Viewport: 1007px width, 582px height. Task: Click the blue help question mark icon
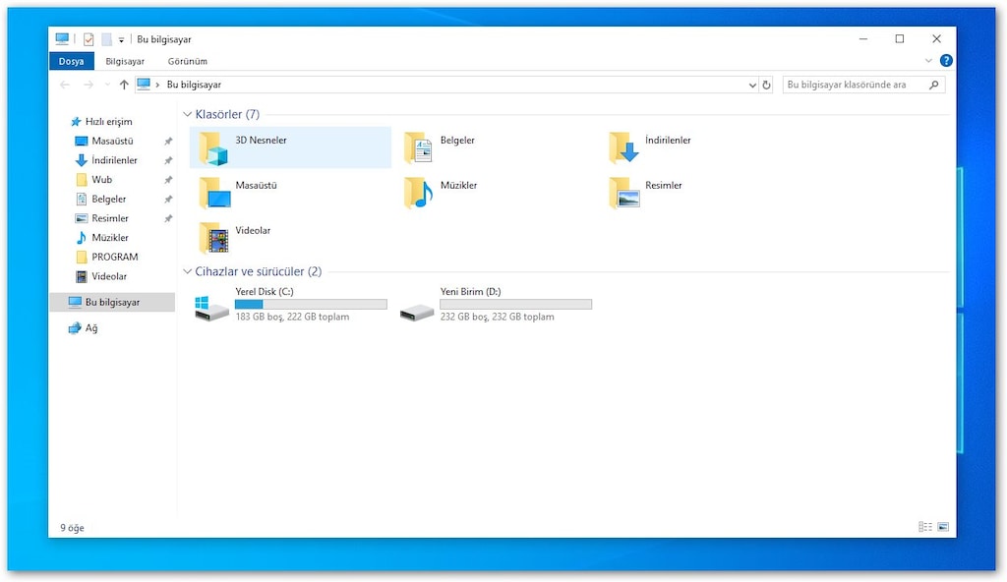[946, 60]
